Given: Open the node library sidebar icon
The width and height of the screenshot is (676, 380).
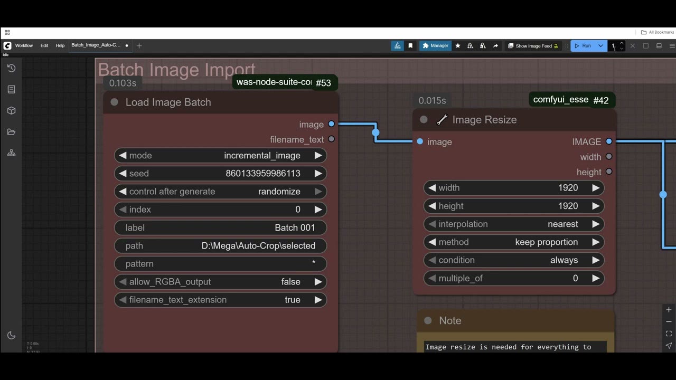Looking at the screenshot, I should click(11, 90).
